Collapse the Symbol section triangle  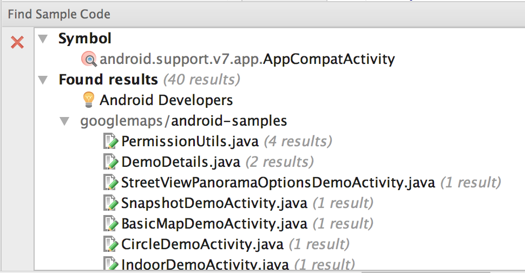point(43,39)
